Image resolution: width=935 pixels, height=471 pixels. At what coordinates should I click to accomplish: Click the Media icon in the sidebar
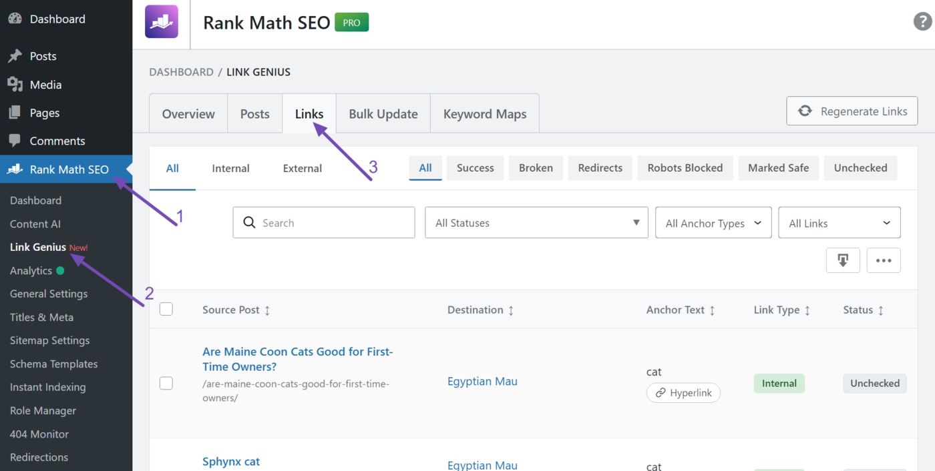15,84
